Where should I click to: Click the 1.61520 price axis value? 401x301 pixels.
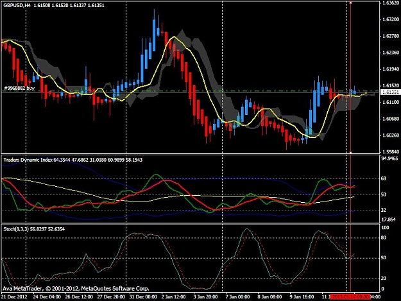(x=390, y=85)
